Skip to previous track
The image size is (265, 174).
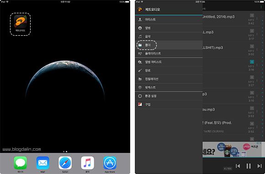pos(238,166)
